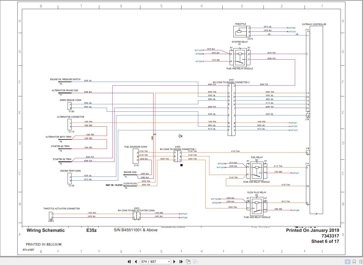Click the SHT7/E5 sheet reference link
Viewport: 363px width, 265px height.
(292, 28)
